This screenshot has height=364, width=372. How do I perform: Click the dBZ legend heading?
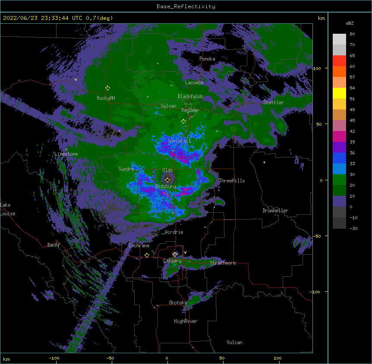[350, 23]
